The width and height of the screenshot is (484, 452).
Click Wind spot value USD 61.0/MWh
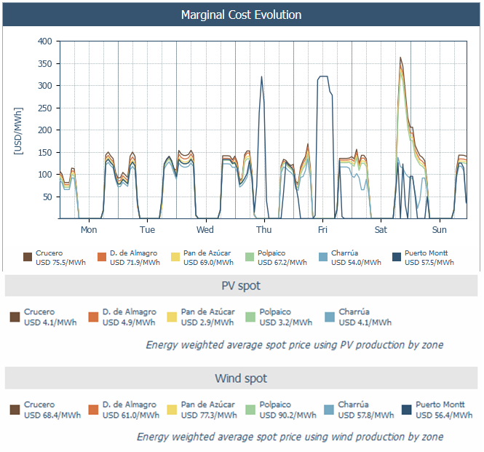[131, 416]
